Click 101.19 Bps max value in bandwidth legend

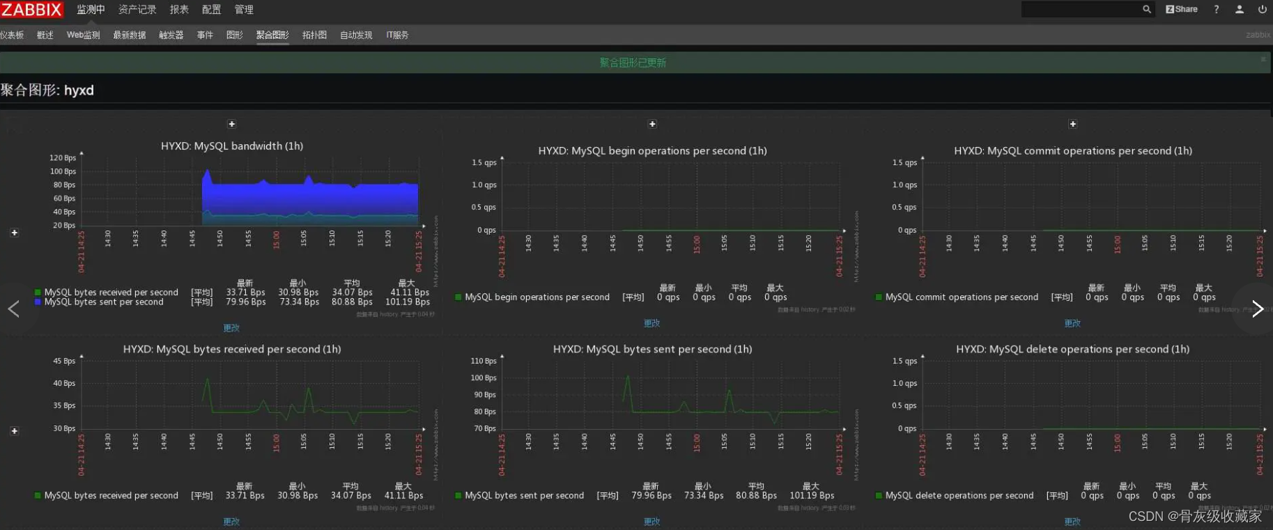[408, 302]
